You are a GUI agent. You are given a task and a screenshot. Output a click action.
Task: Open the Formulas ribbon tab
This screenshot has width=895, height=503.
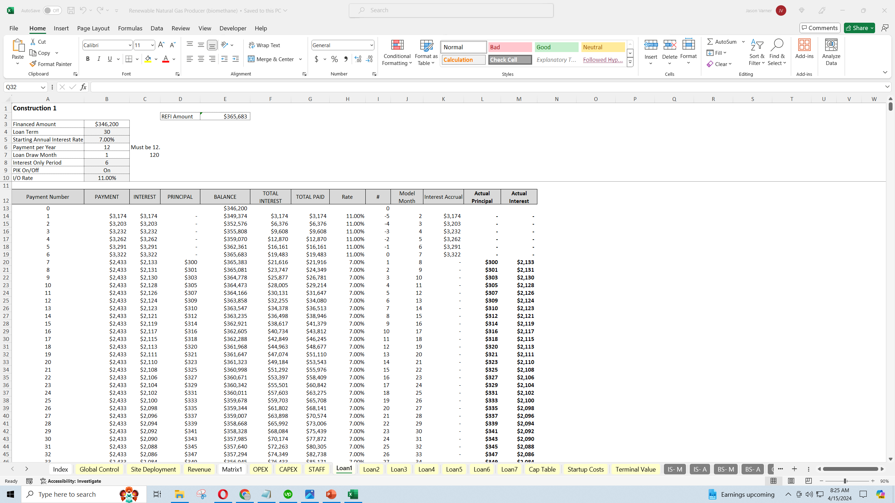click(130, 28)
